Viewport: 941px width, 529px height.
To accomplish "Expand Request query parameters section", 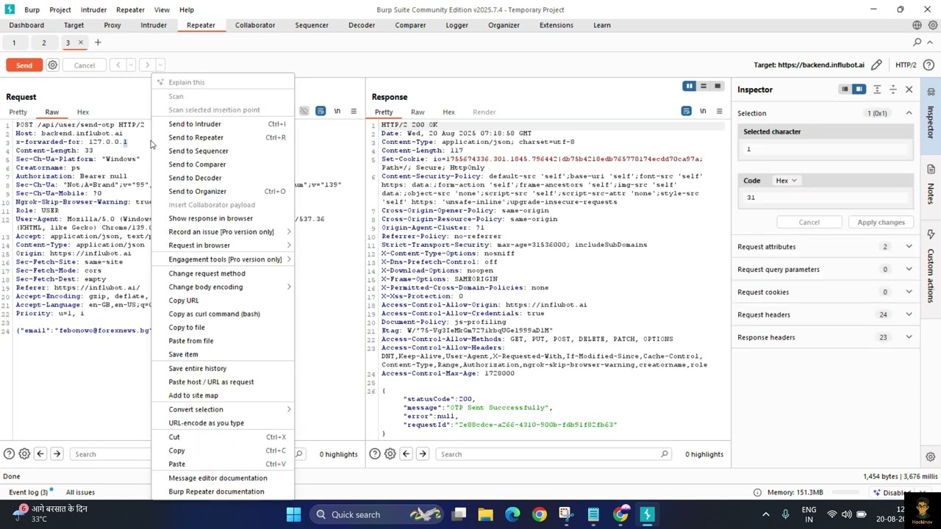I will tap(909, 270).
